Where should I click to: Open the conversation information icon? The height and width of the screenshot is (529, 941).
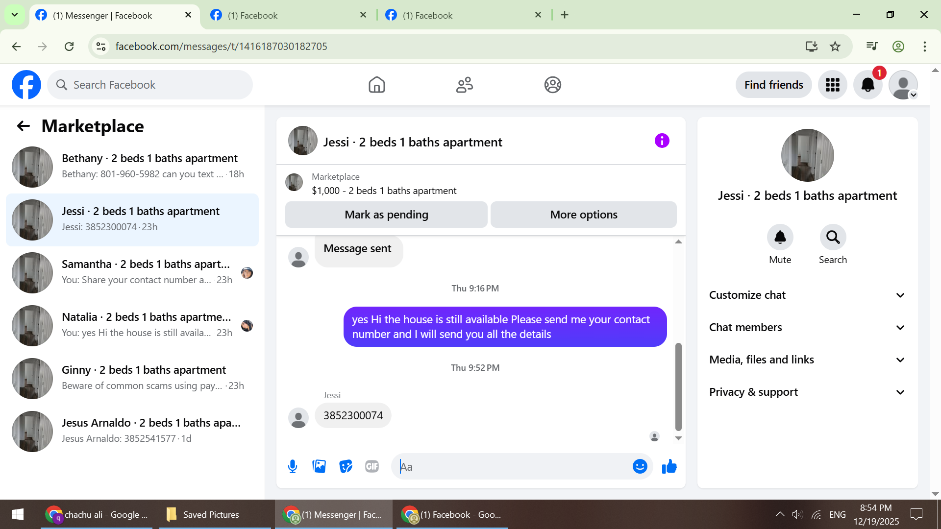662,141
